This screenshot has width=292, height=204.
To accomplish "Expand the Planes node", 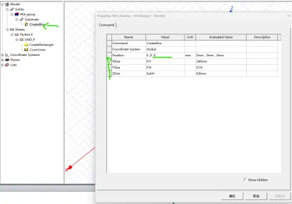I will point(3,60).
